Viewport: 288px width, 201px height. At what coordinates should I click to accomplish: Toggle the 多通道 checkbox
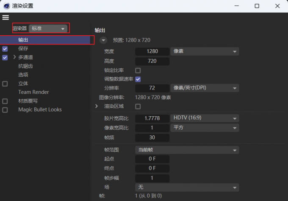click(x=5, y=58)
